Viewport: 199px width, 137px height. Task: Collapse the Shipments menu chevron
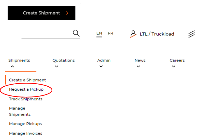coord(12,67)
